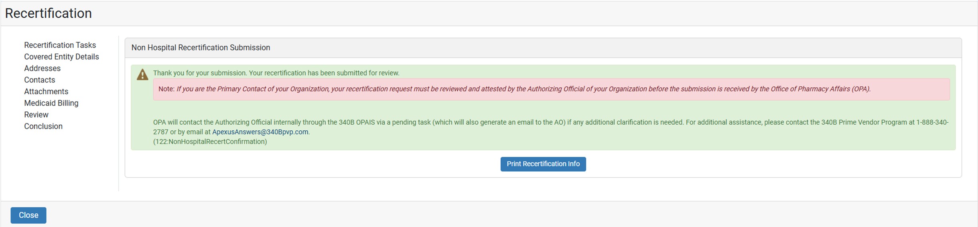The image size is (978, 227).
Task: Go to Covered Entity Details step
Action: pos(61,57)
